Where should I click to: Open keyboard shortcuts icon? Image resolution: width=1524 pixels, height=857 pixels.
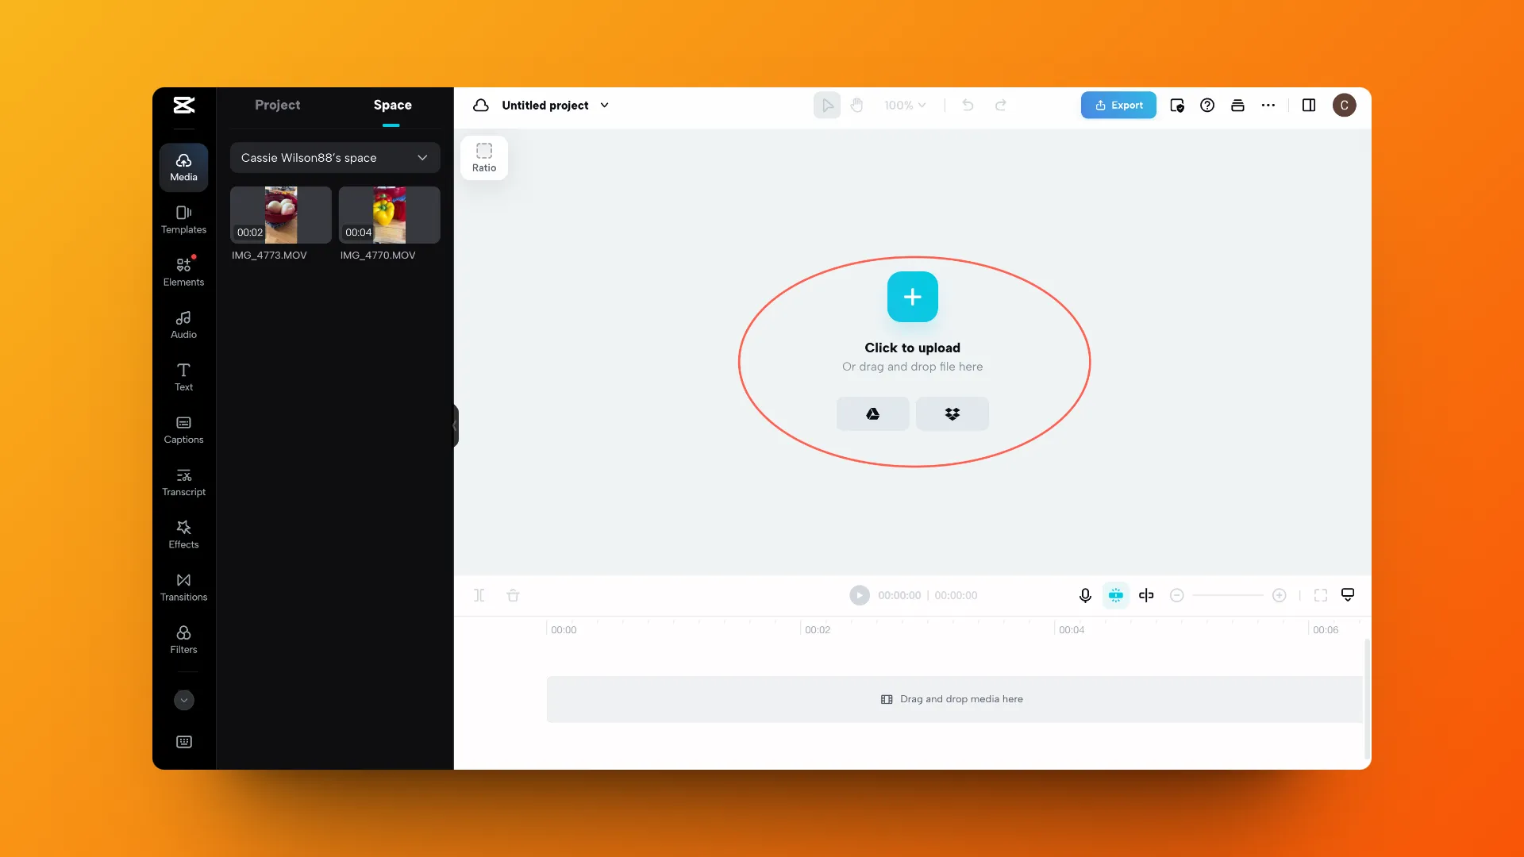click(x=183, y=742)
